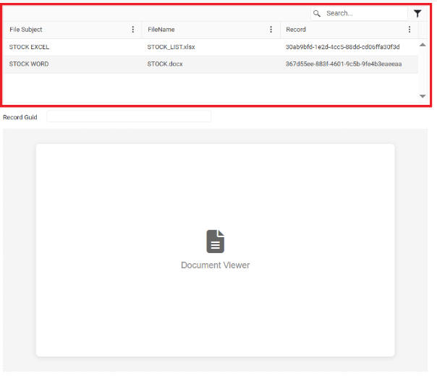Sort by the Record column header
The image size is (437, 376).
point(296,30)
